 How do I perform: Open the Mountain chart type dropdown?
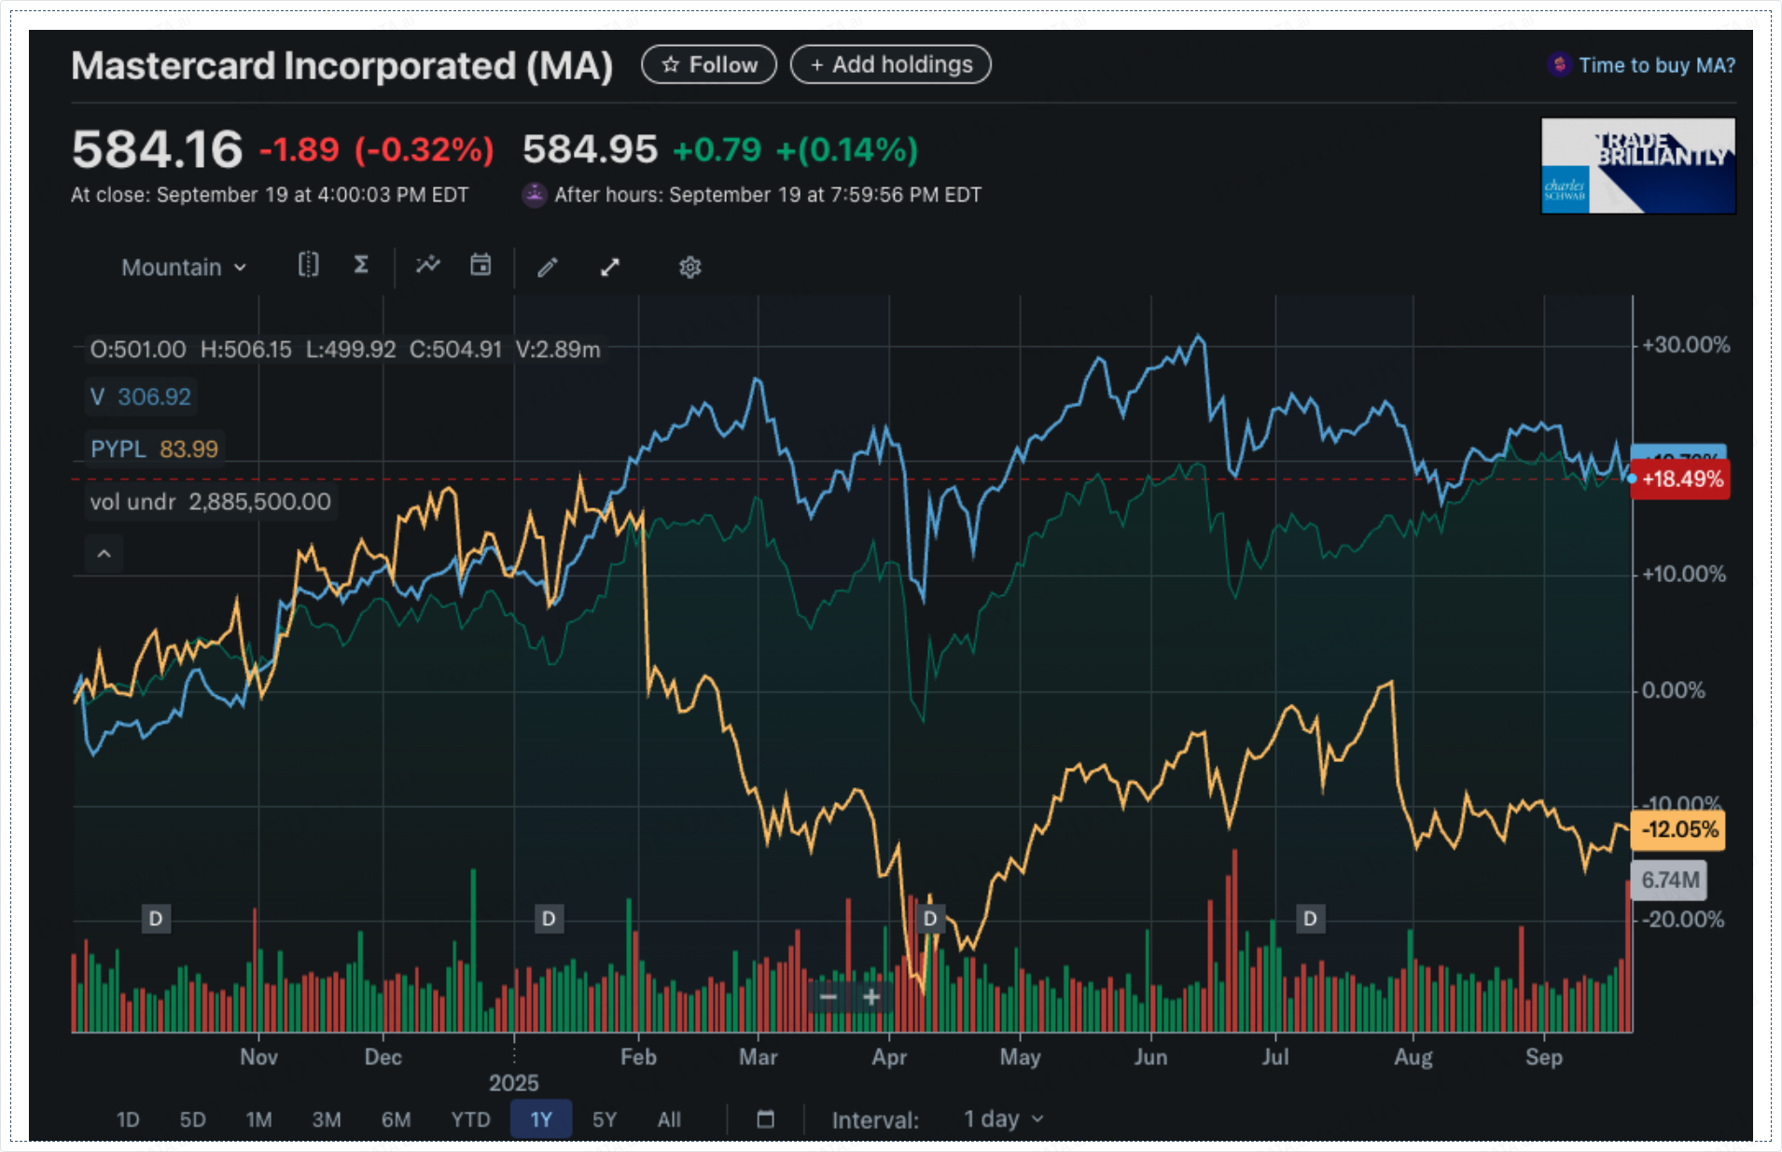(184, 268)
